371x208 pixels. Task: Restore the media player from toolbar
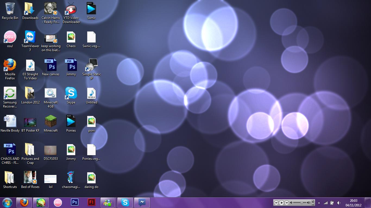pos(313,201)
